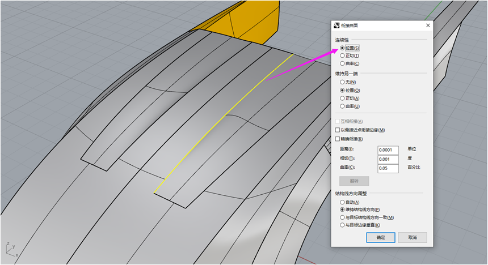Select 正切(T) under 连续性
488x265 pixels.
pyautogui.click(x=342, y=55)
